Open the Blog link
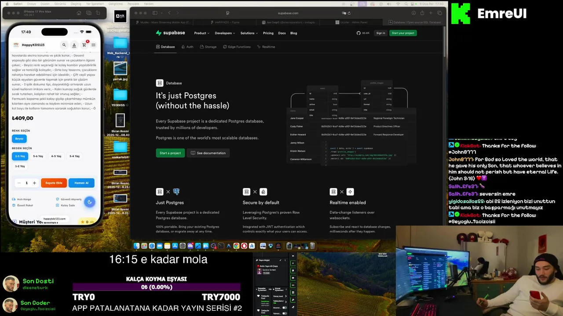The height and width of the screenshot is (316, 563). (x=294, y=33)
